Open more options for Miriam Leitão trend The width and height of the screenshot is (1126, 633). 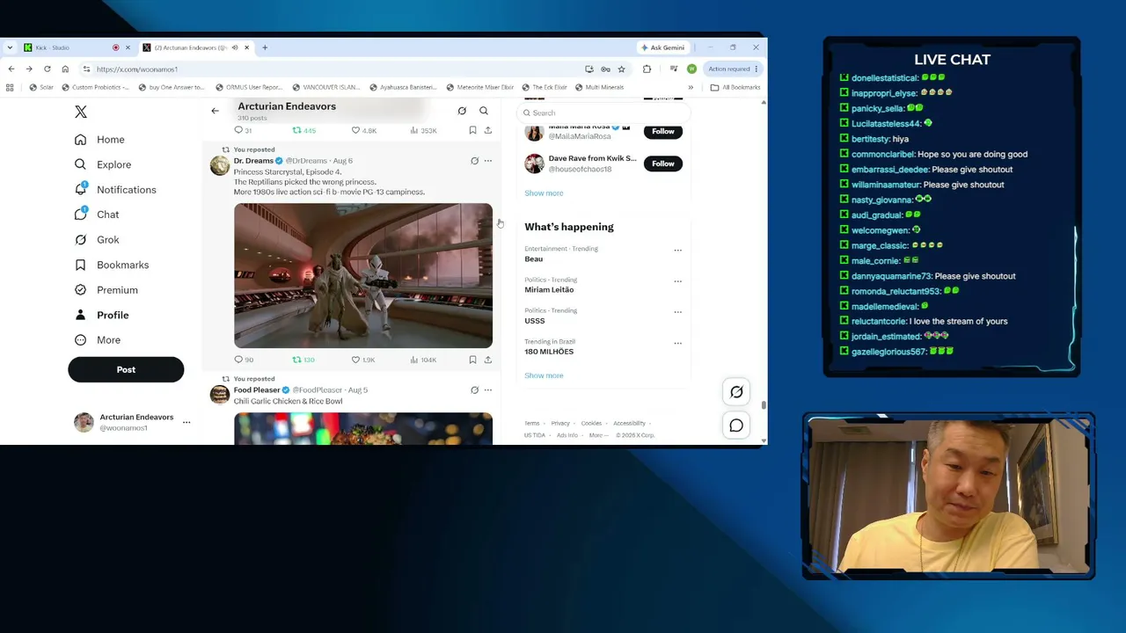pos(677,281)
